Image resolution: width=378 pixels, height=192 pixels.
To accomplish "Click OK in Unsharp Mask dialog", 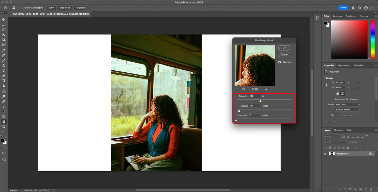I will (x=284, y=48).
